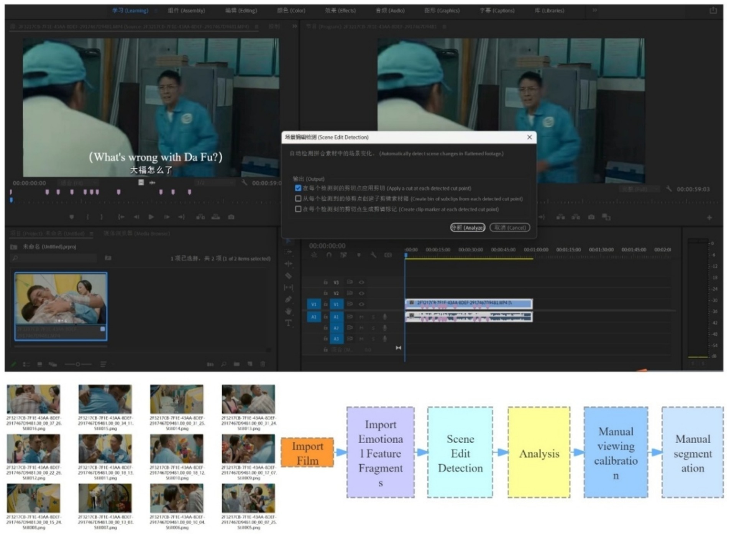Switch to the Editing workspace tab
729x536 pixels.
click(241, 10)
